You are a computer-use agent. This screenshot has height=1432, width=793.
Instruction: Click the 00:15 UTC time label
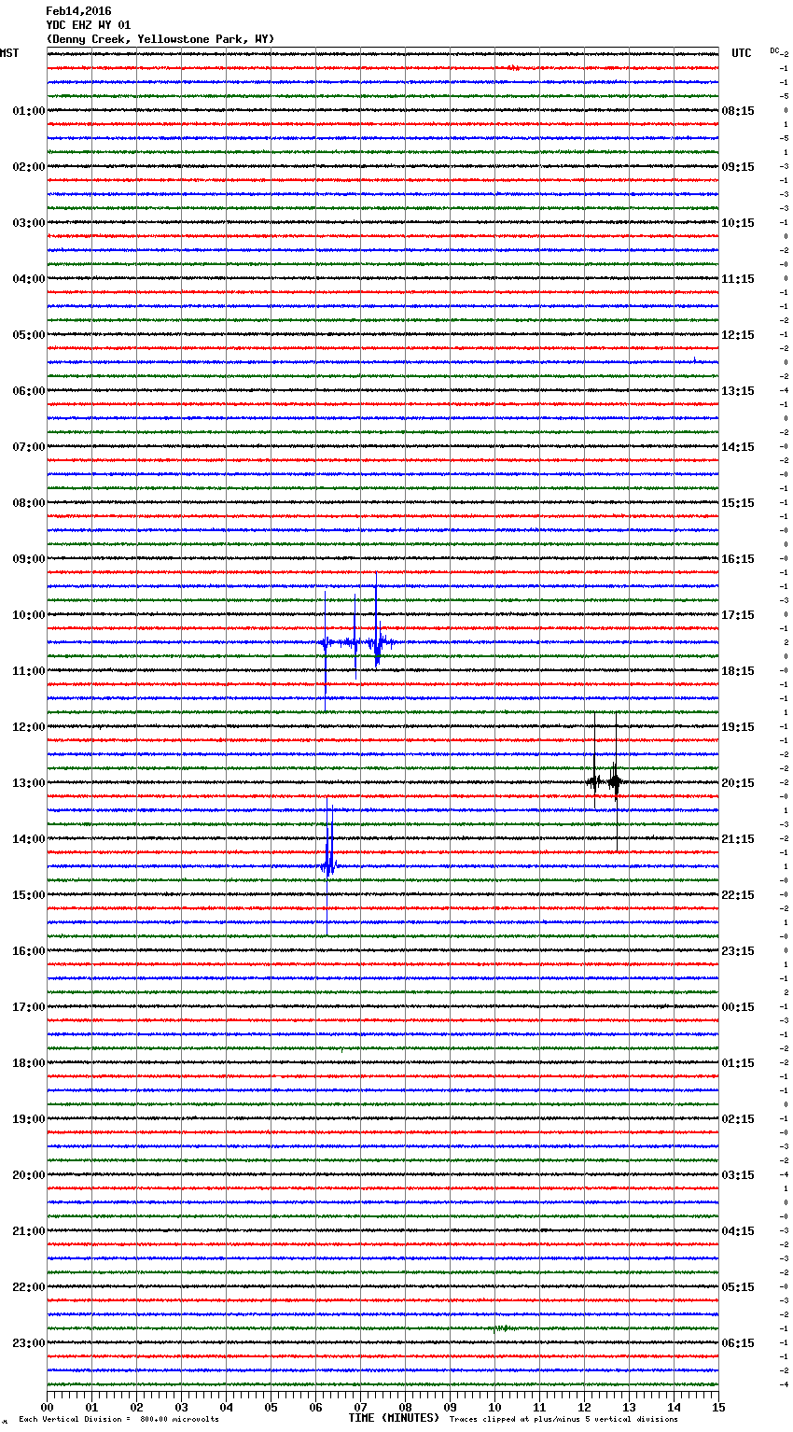click(738, 1007)
